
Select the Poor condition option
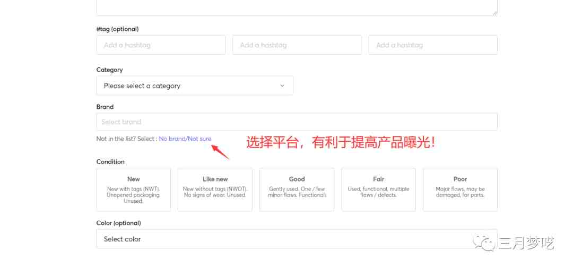click(460, 189)
